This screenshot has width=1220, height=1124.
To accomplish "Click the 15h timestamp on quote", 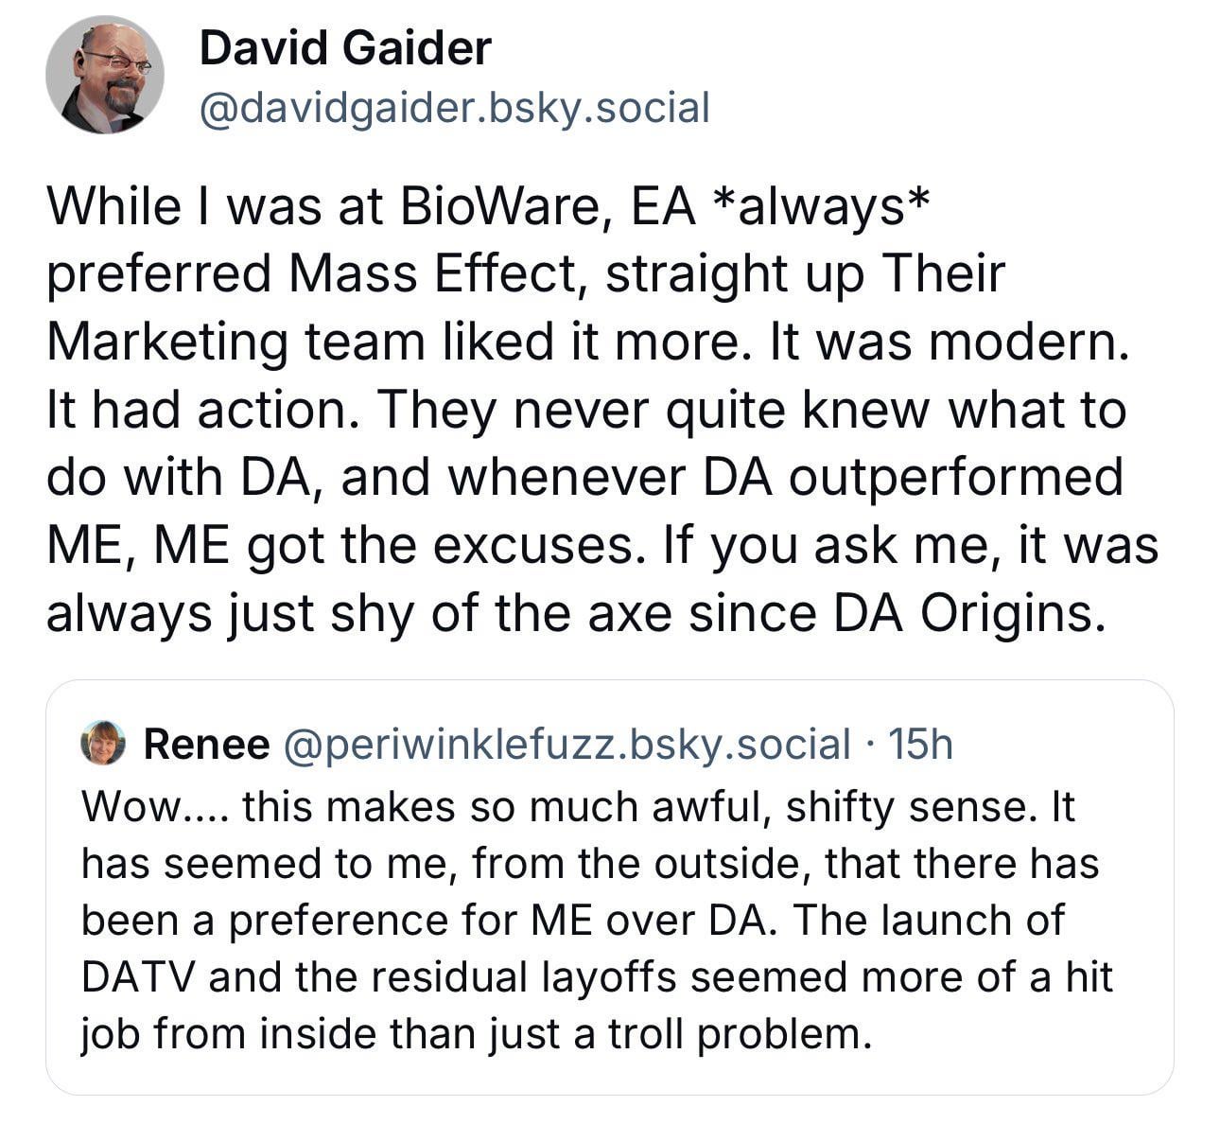I will point(921,745).
